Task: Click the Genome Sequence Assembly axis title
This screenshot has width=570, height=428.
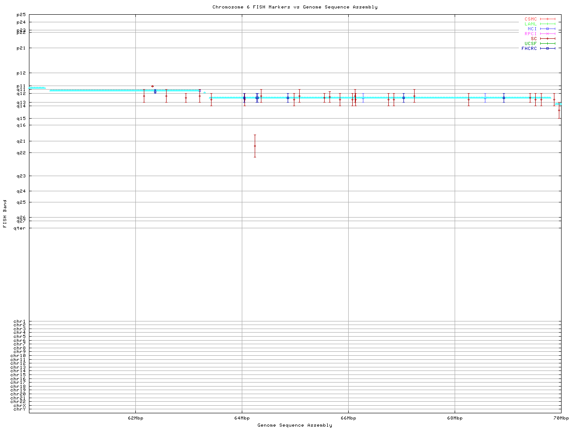Action: tap(295, 425)
